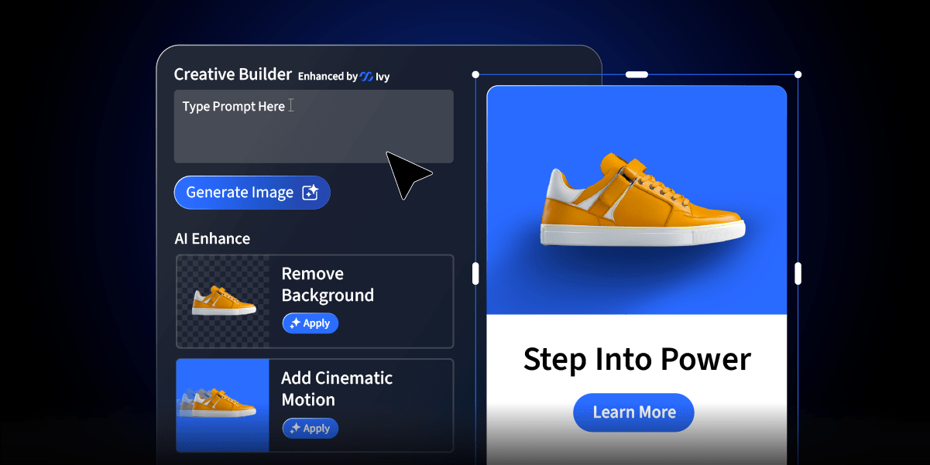Click sparkle icon on Cinematic Motion's Apply
Image resolution: width=930 pixels, height=465 pixels.
point(294,429)
